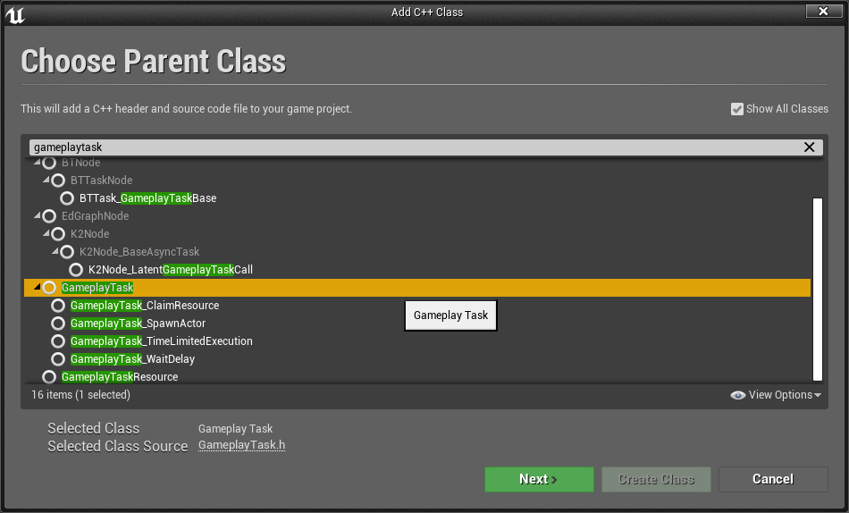Click the GameplayTask_WaitDelay class name

tap(132, 359)
